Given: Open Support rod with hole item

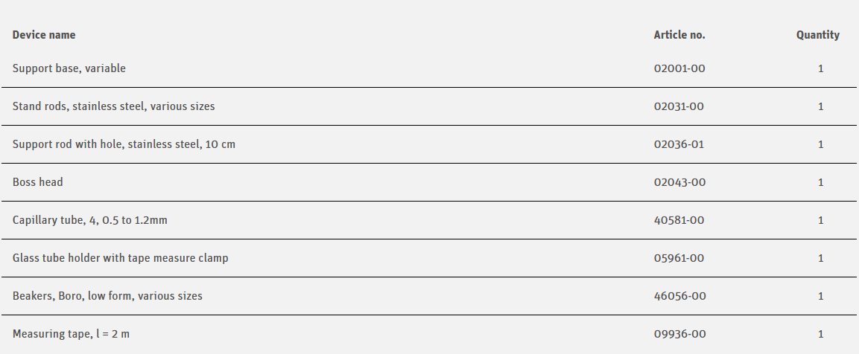Looking at the screenshot, I should [124, 144].
